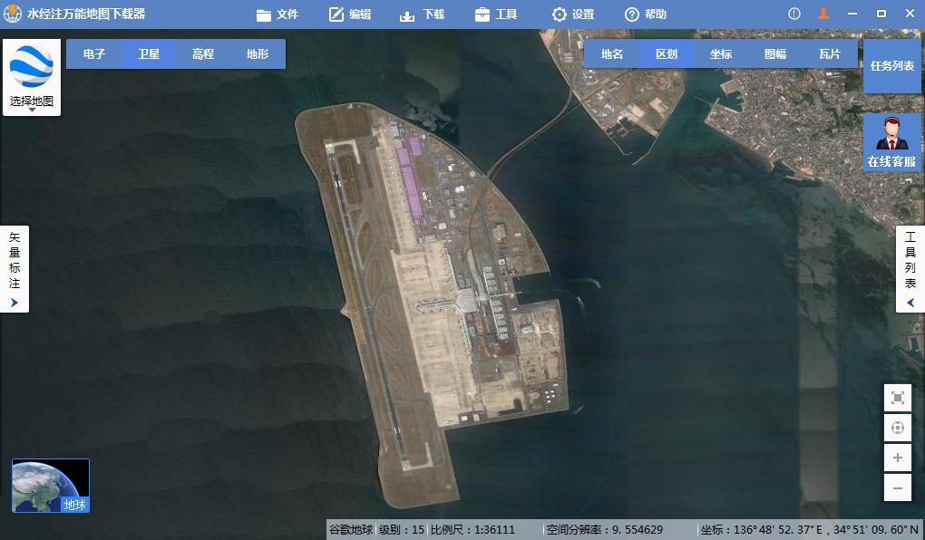The width and height of the screenshot is (925, 540).
Task: Zoom out with the minus button
Action: coord(898,487)
